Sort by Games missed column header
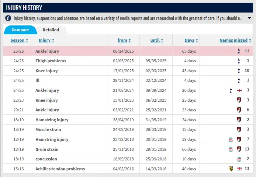The height and width of the screenshot is (177, 256). [x=235, y=40]
